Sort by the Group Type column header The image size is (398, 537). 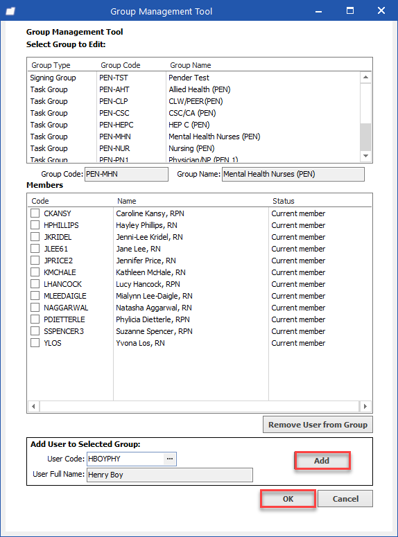tap(51, 65)
